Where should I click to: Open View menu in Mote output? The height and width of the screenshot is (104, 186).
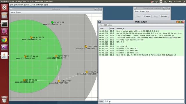point(110,25)
